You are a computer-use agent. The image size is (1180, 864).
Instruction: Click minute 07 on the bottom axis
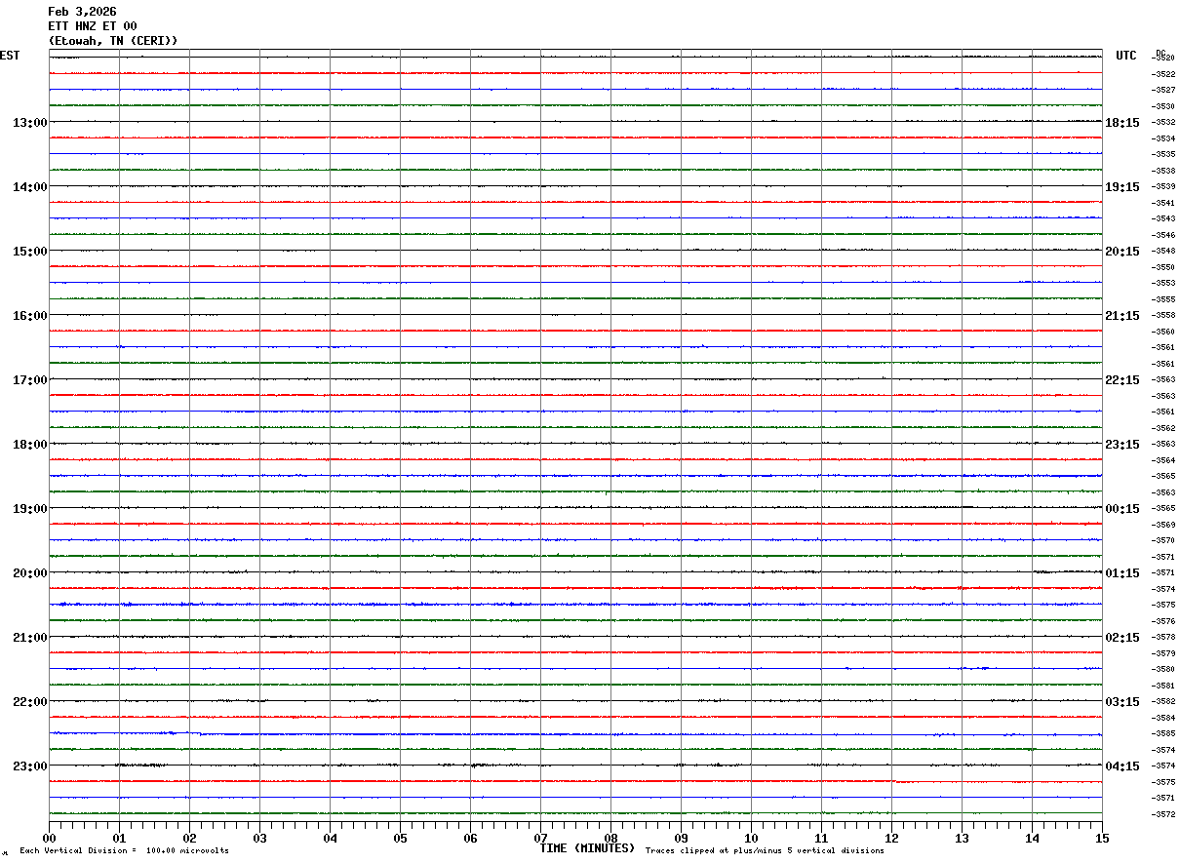(541, 838)
